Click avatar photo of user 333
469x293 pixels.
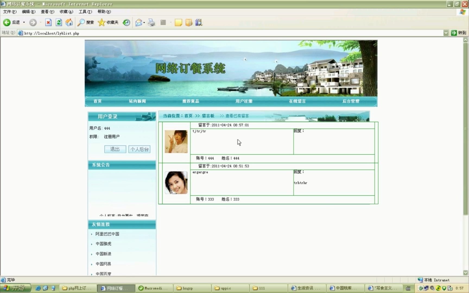click(176, 183)
